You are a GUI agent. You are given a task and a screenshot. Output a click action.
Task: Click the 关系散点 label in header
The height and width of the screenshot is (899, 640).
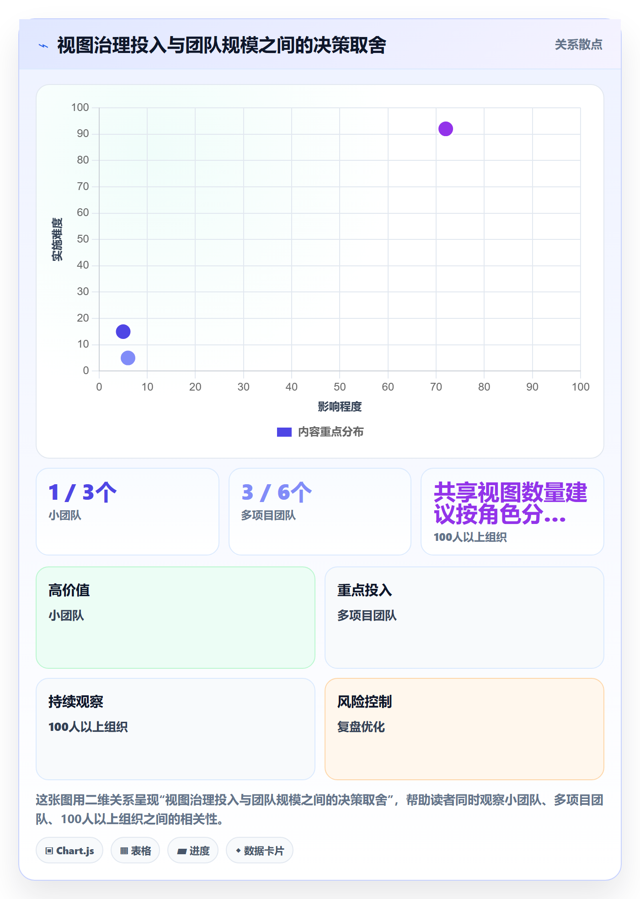point(578,45)
